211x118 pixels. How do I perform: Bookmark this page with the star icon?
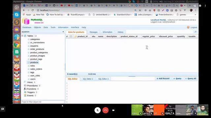140,10
